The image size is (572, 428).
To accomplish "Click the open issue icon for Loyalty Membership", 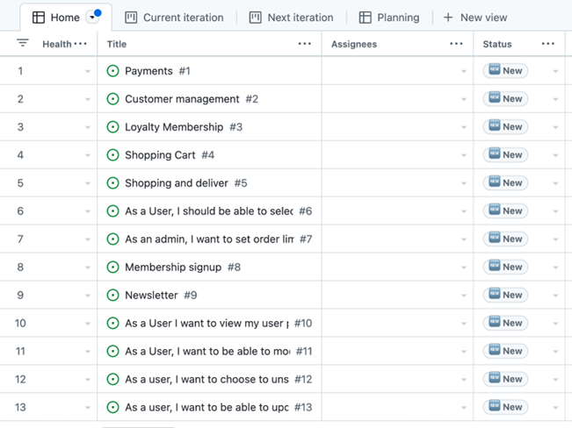I will pyautogui.click(x=112, y=127).
